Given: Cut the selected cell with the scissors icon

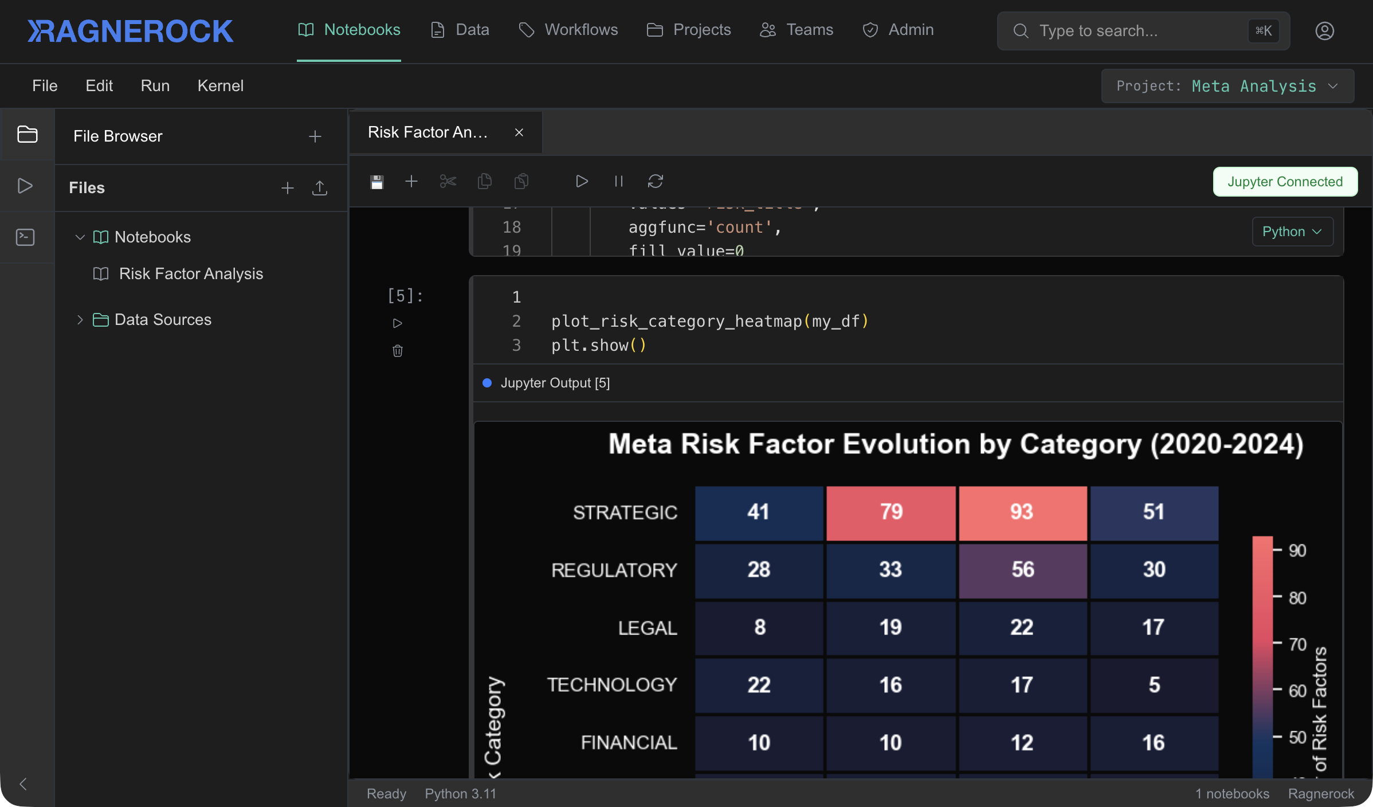Looking at the screenshot, I should (x=448, y=181).
